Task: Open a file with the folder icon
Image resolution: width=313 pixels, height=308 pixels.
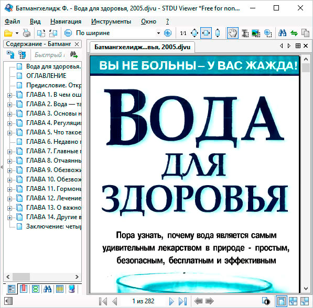Action: click(x=8, y=33)
